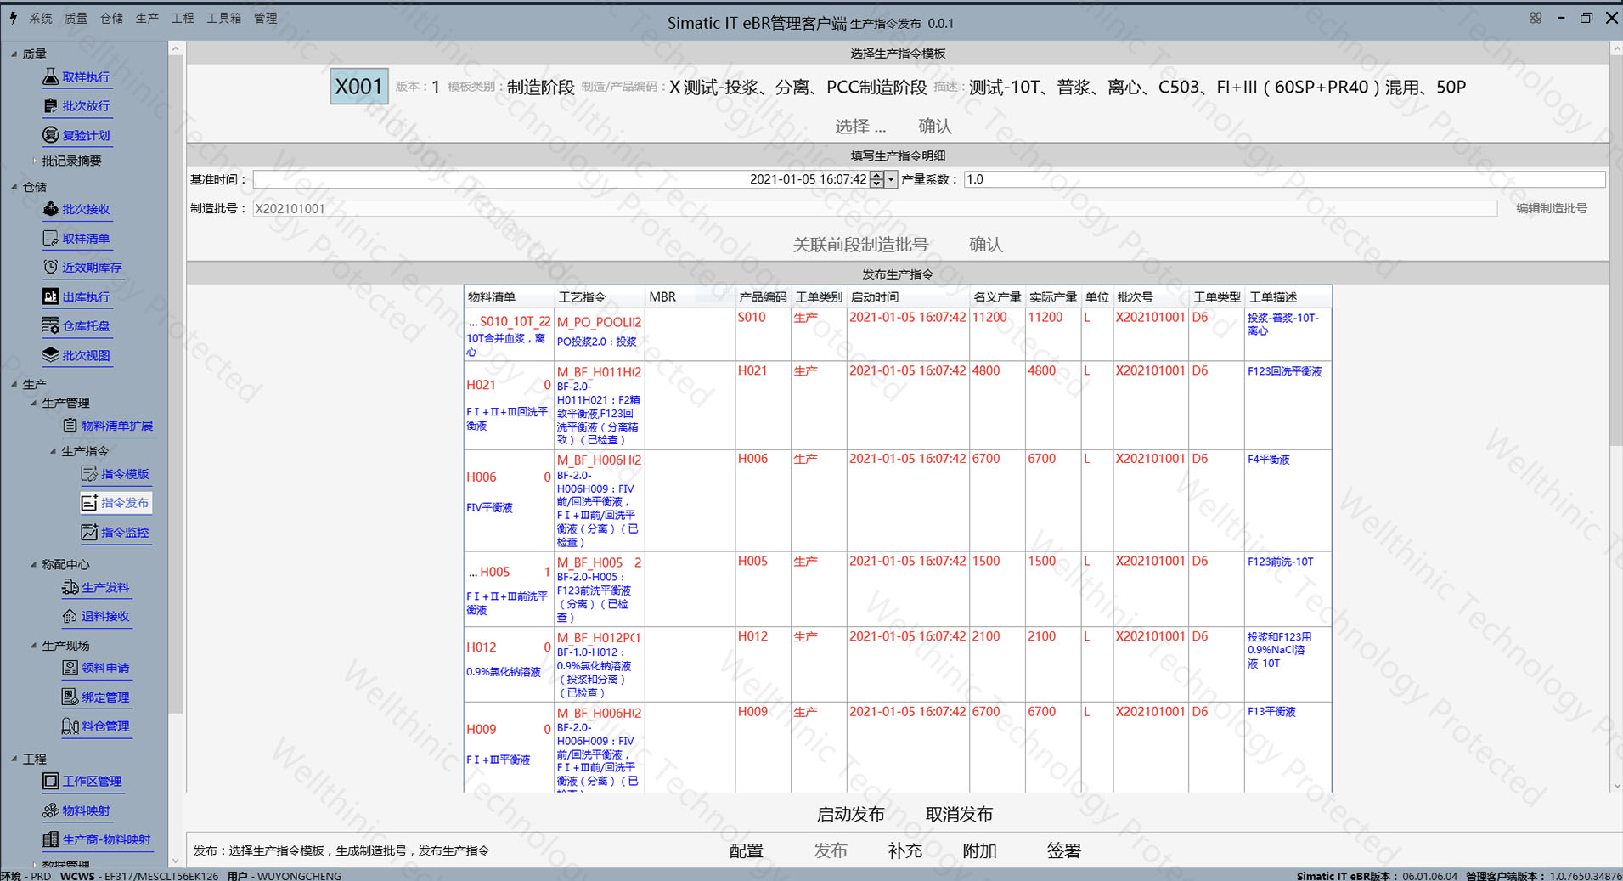Collapse the 质量 tree section
The height and width of the screenshot is (881, 1623).
click(14, 54)
